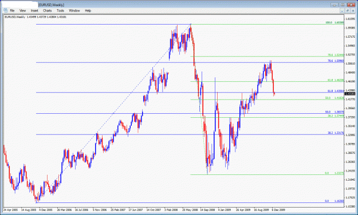Click the 25 May 2008 date label
The width and height of the screenshot is (358, 215).
[x=190, y=210]
